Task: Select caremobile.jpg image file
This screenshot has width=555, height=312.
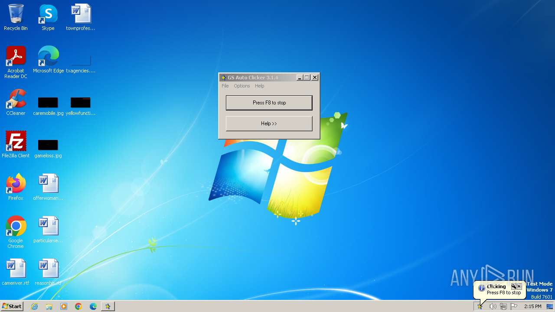Action: click(48, 105)
